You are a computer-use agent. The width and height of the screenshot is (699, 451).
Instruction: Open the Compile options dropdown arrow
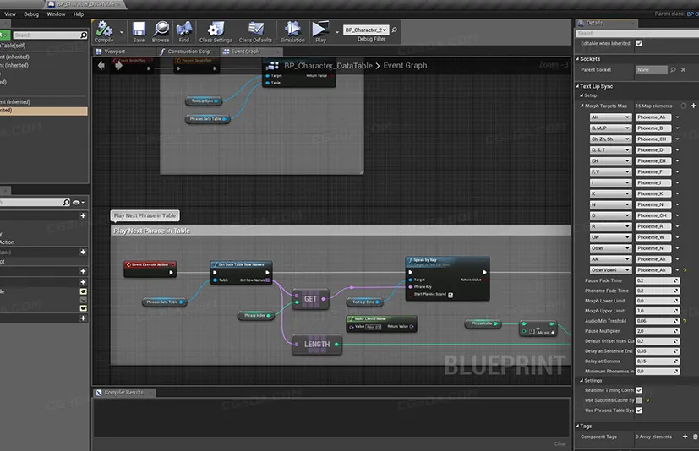click(x=121, y=31)
